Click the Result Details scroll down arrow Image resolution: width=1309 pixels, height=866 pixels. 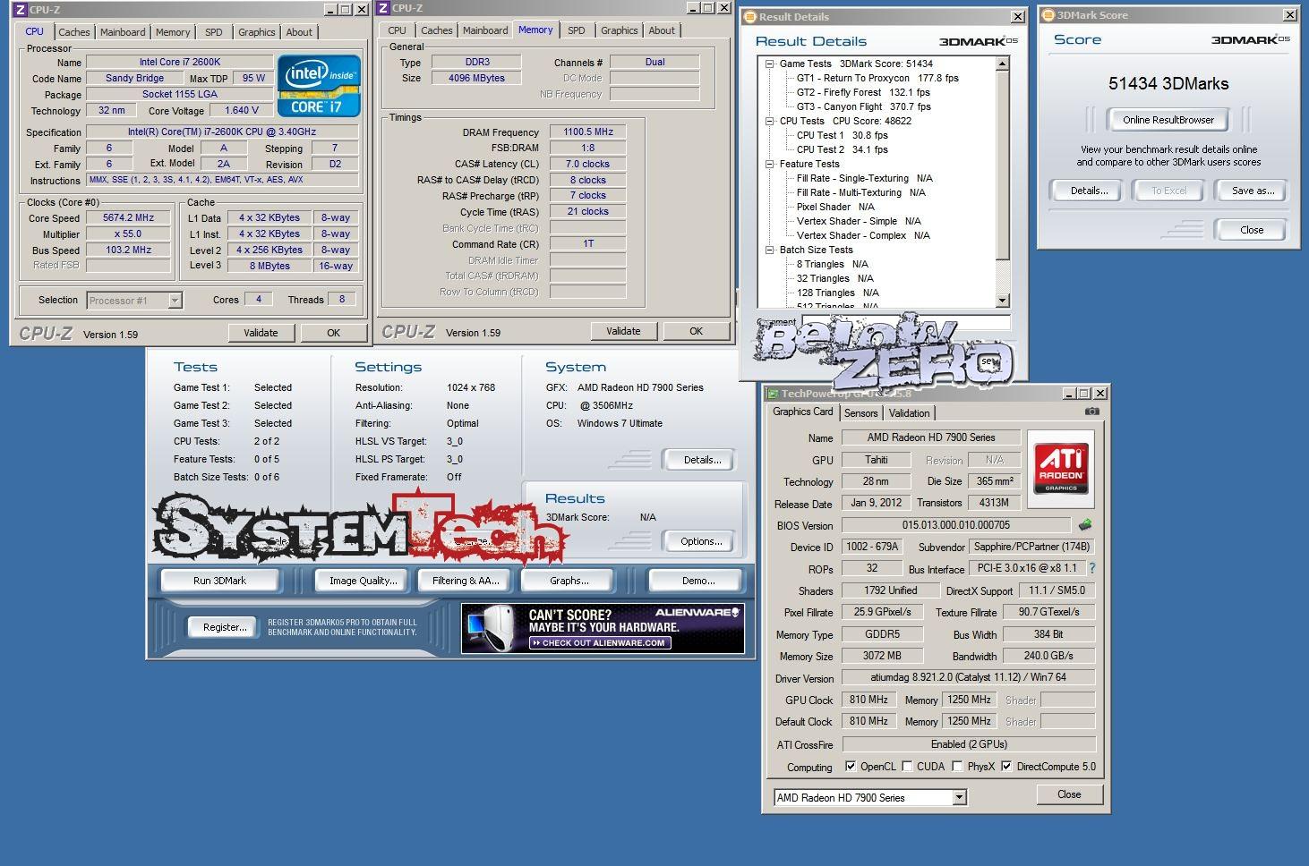(x=1002, y=301)
